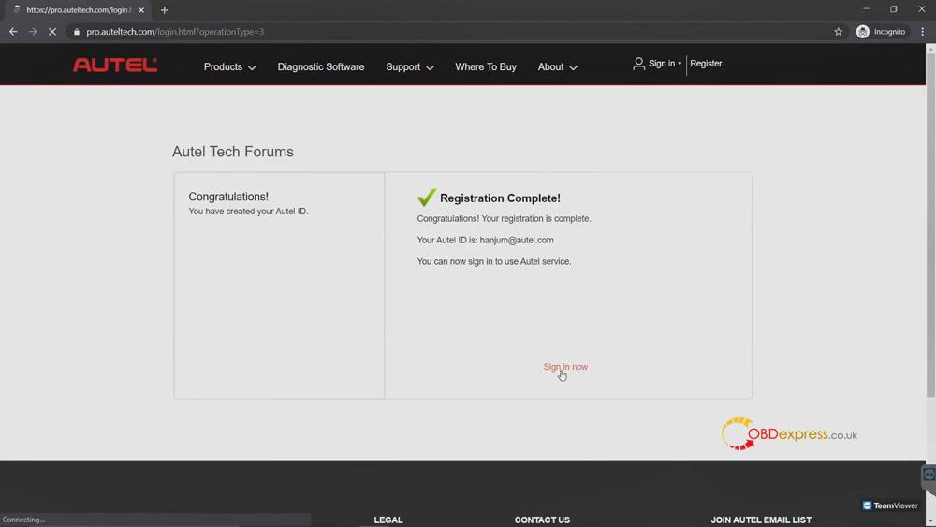The width and height of the screenshot is (936, 527).
Task: Click the user account icon beside Sign in
Action: click(638, 64)
